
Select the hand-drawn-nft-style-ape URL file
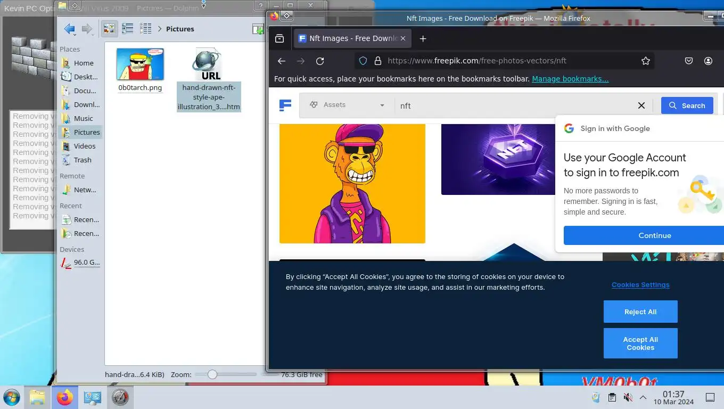[209, 80]
